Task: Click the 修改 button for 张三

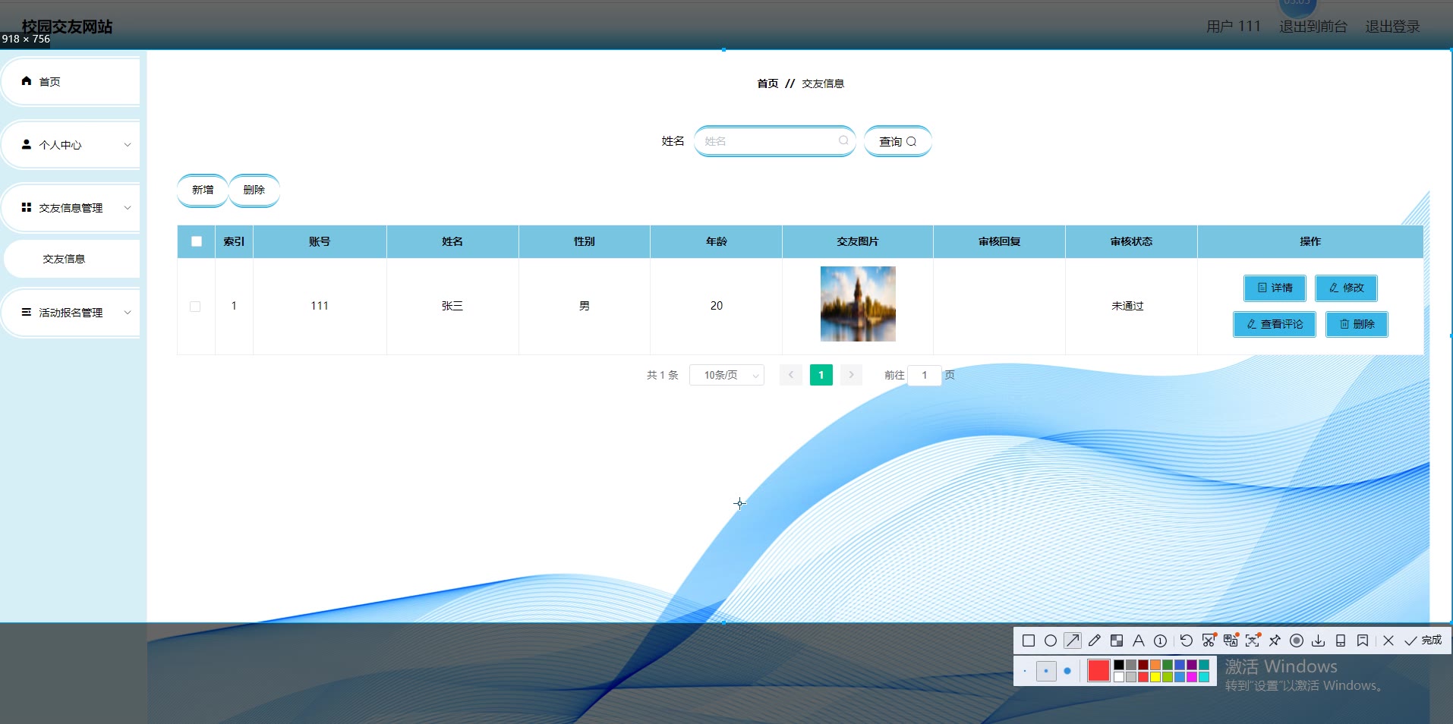Action: pos(1347,288)
